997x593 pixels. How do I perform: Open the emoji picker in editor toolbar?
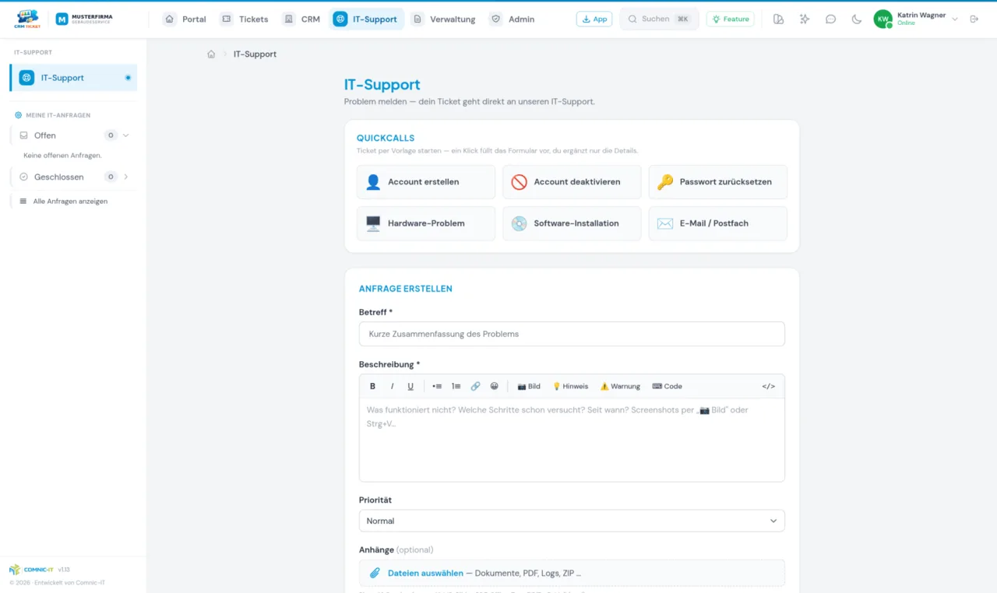[494, 386]
